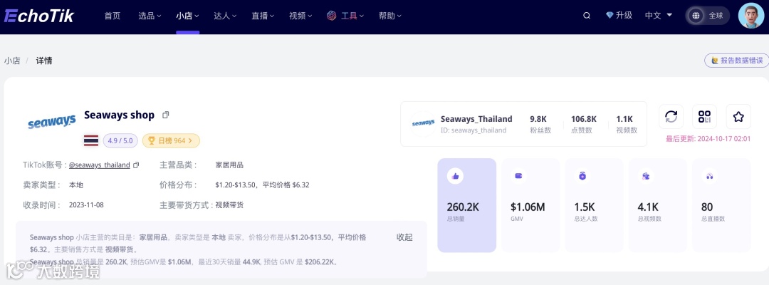
Task: Open the @seaways_thailand account link
Action: (100, 165)
